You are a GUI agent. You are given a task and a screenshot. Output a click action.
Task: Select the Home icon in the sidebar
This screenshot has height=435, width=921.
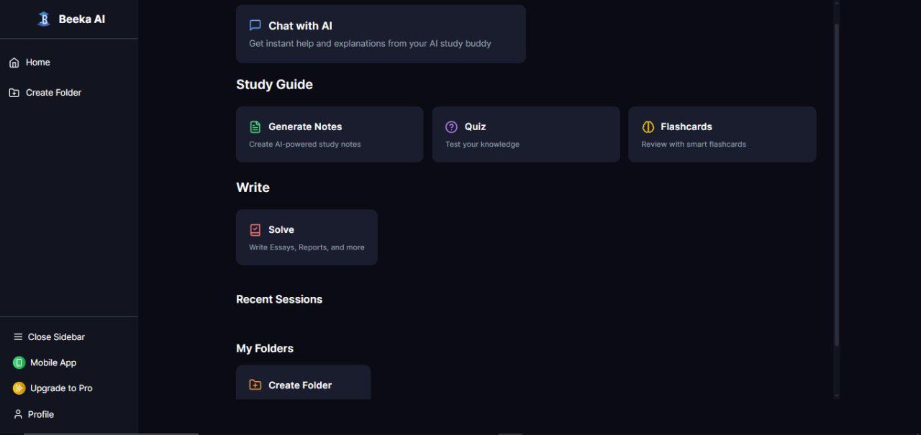[x=13, y=63]
